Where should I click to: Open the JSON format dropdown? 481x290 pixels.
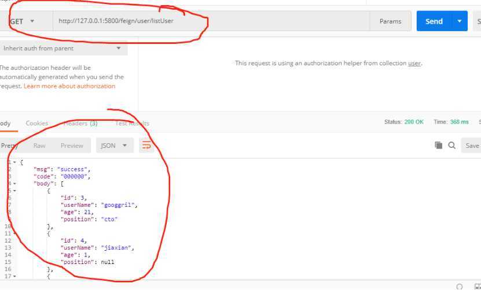[115, 146]
